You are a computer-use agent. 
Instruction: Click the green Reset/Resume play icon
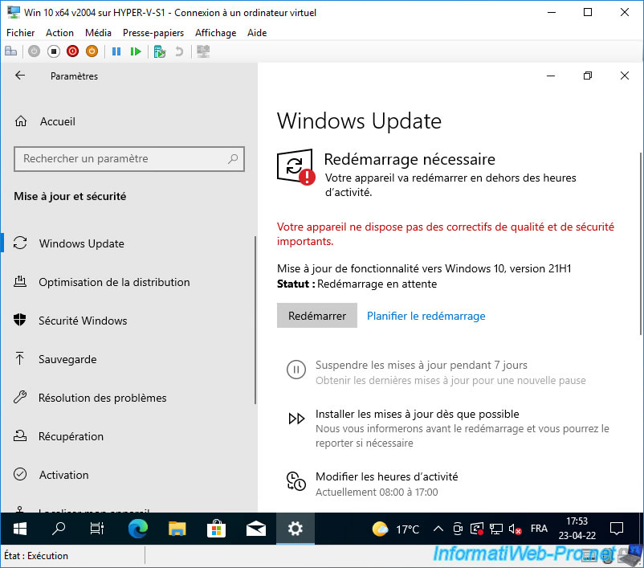[136, 51]
